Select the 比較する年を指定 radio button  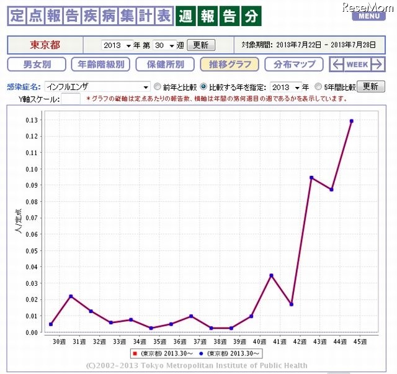[x=203, y=87]
